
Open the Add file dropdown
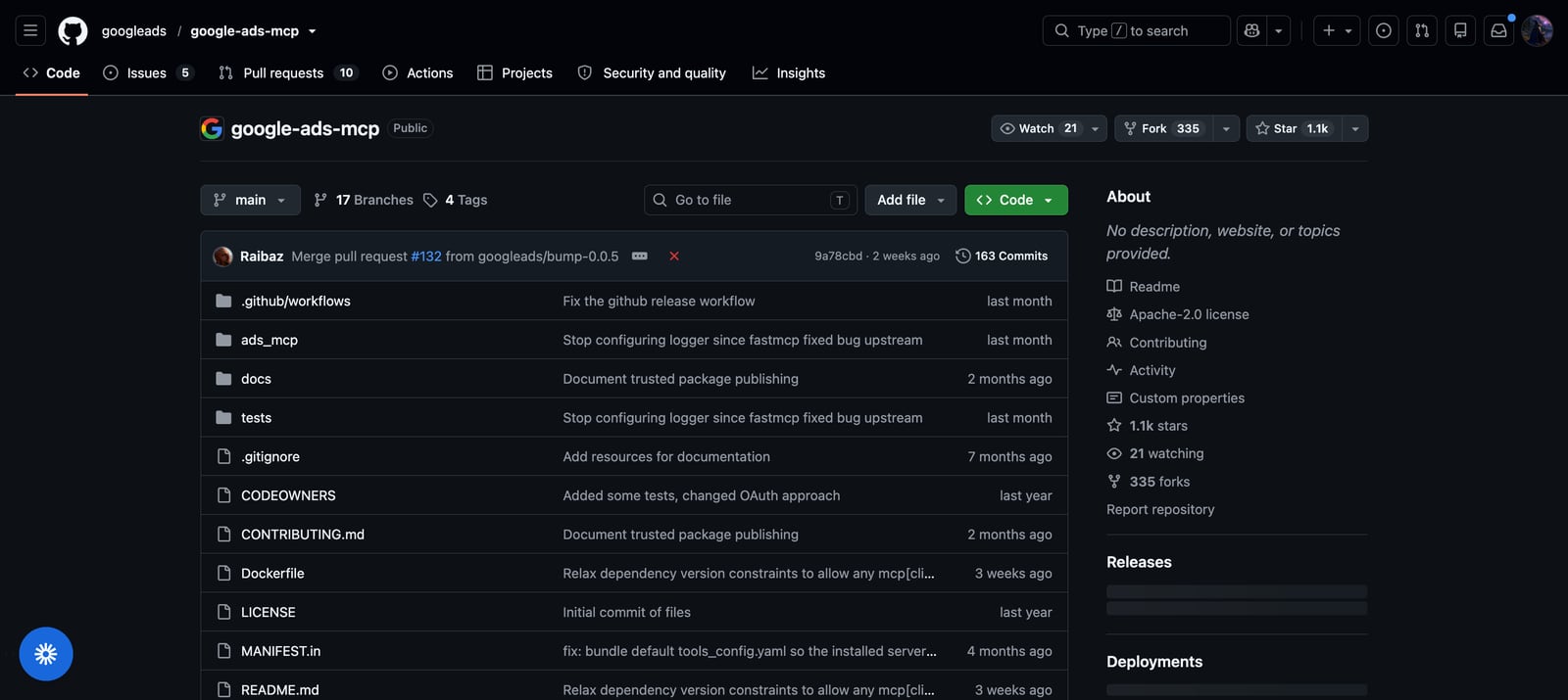(910, 200)
